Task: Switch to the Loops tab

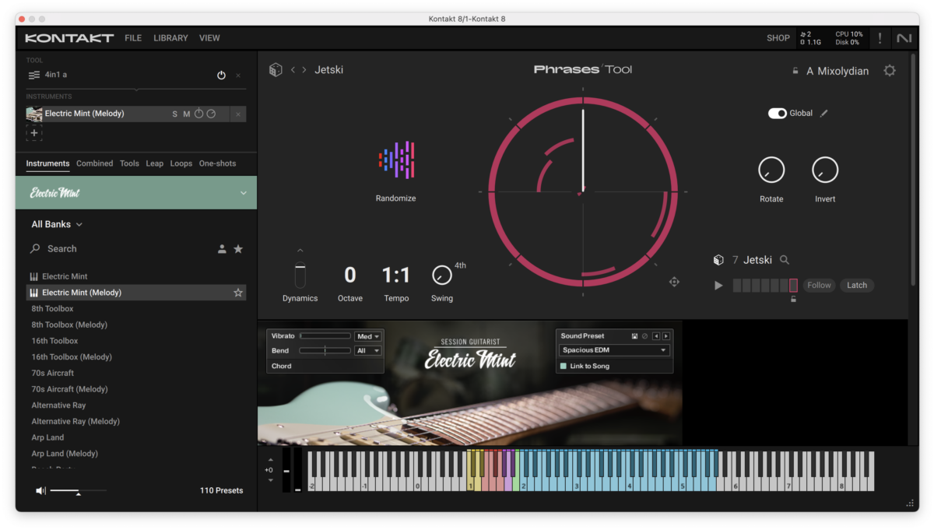Action: click(181, 163)
